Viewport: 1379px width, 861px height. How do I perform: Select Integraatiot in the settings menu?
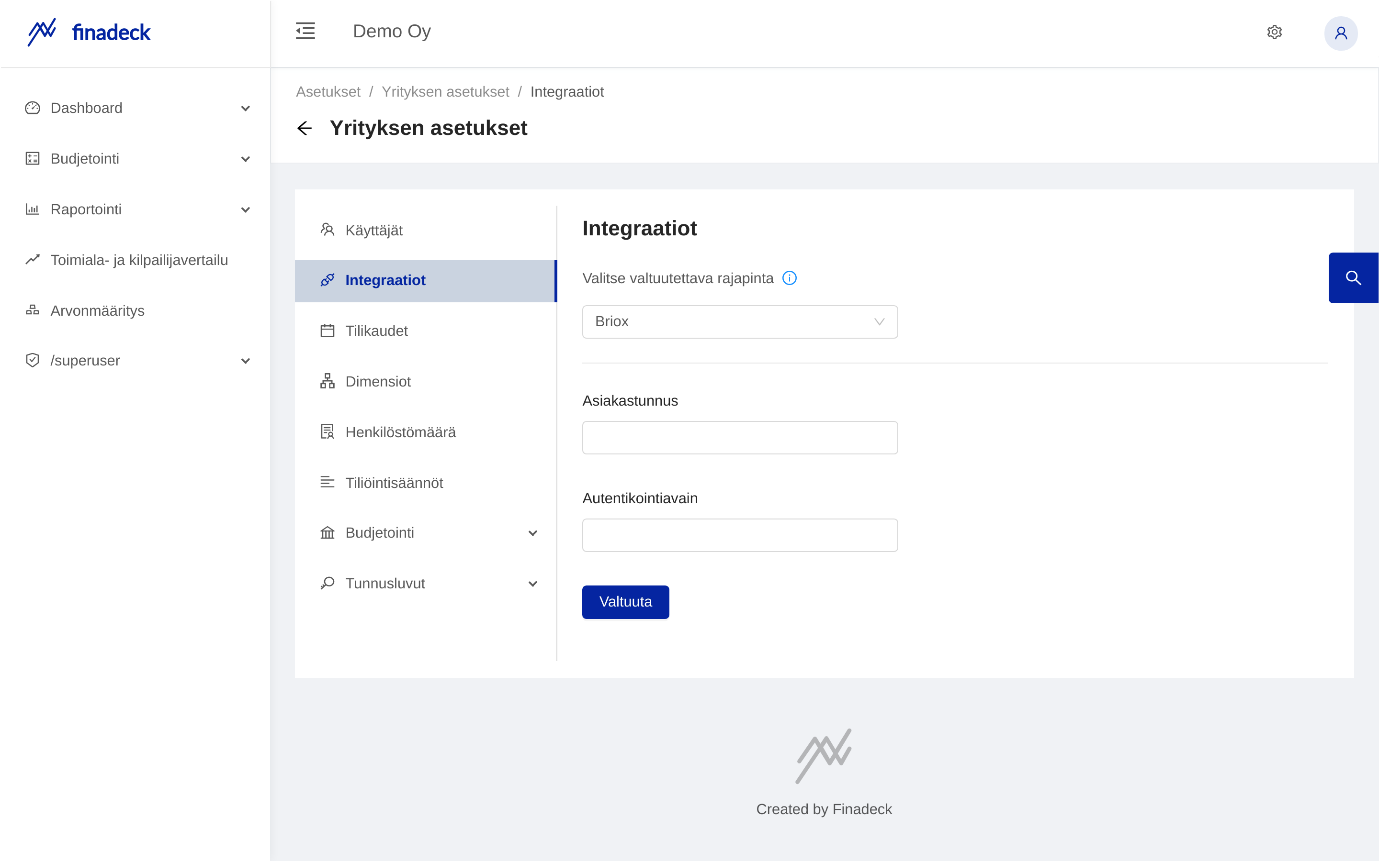point(385,280)
